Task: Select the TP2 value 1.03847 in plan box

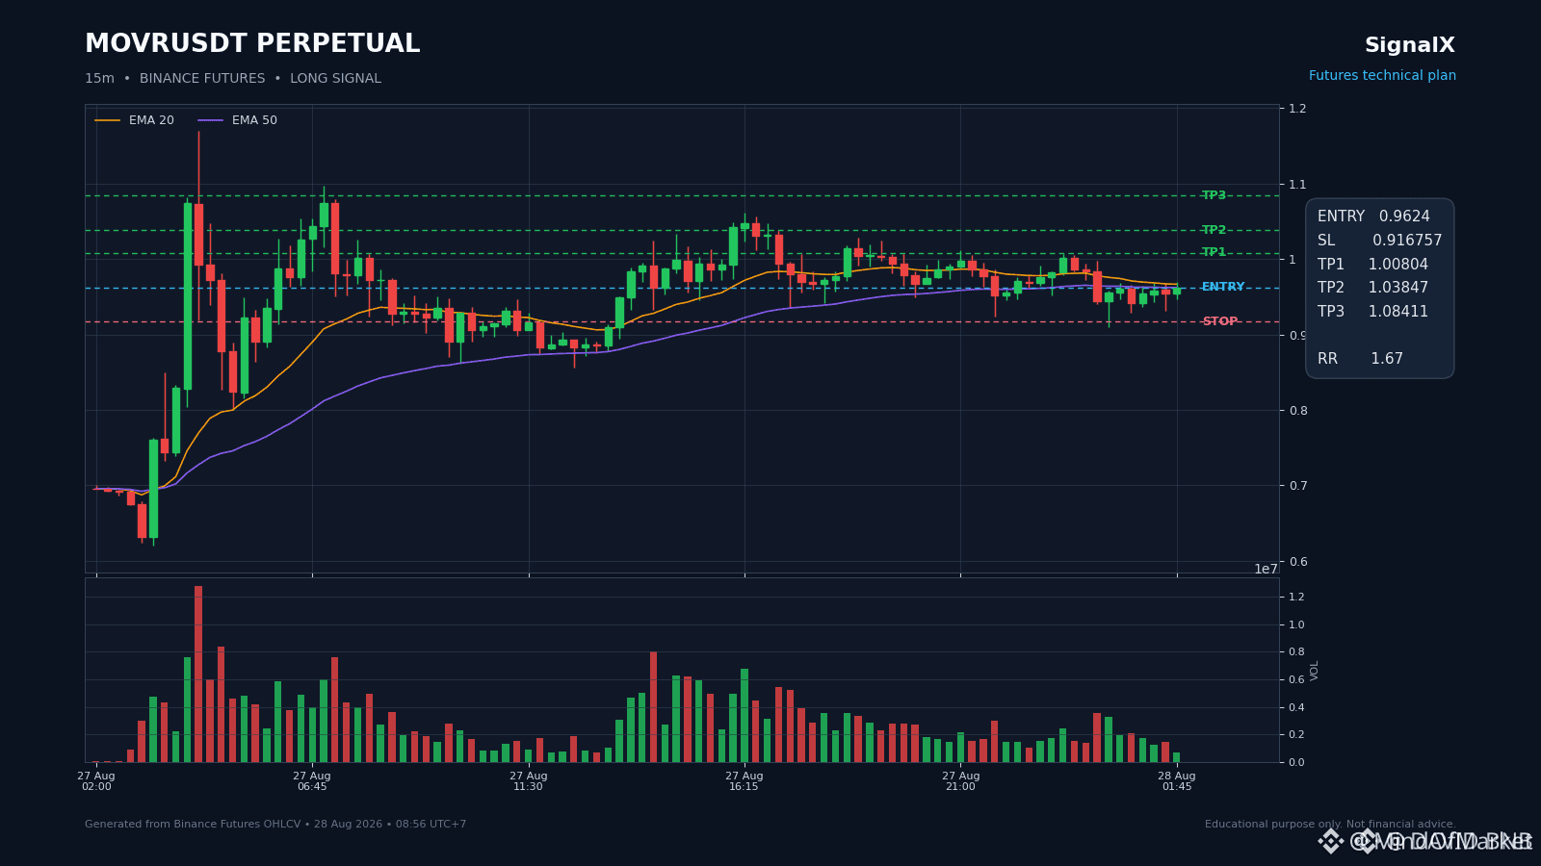Action: (1398, 288)
